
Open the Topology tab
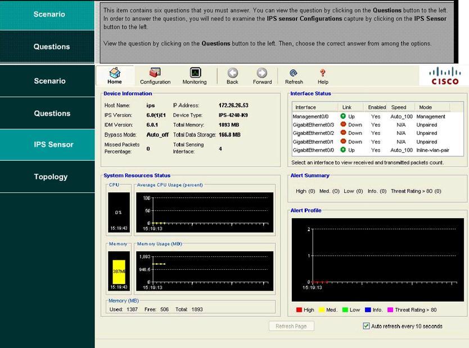47,177
